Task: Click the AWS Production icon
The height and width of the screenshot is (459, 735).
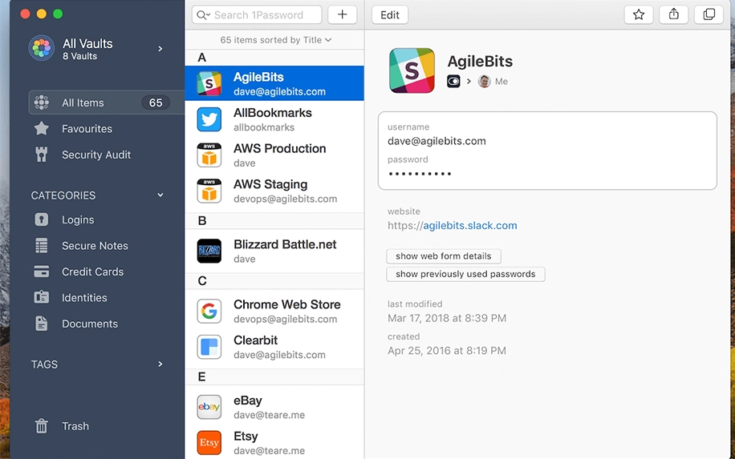Action: pos(209,155)
